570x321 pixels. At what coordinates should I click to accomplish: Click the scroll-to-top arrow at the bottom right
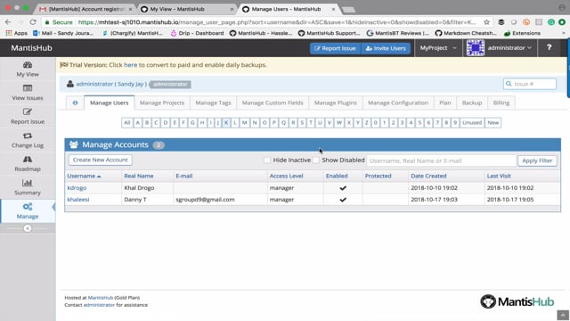563,315
